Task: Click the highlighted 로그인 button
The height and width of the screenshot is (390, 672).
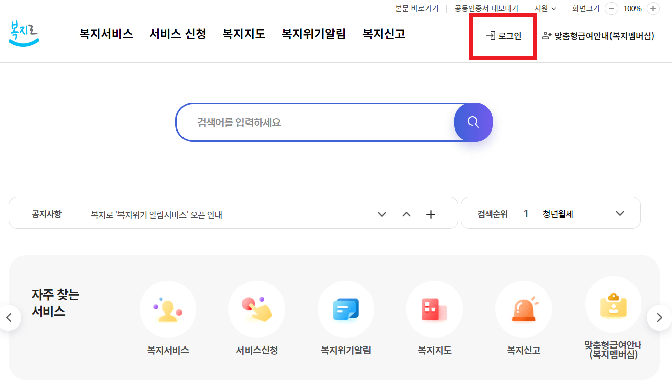Action: [503, 36]
